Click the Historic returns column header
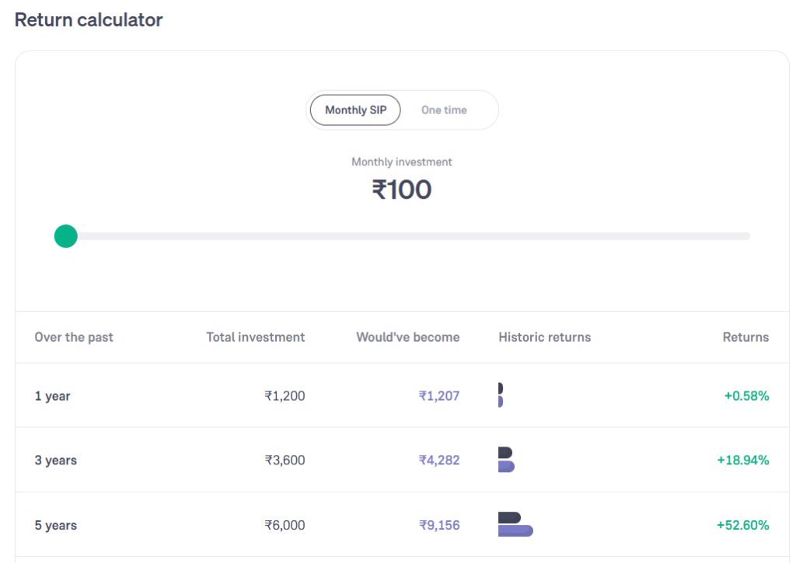Screen dimensions: 796x563 545,337
